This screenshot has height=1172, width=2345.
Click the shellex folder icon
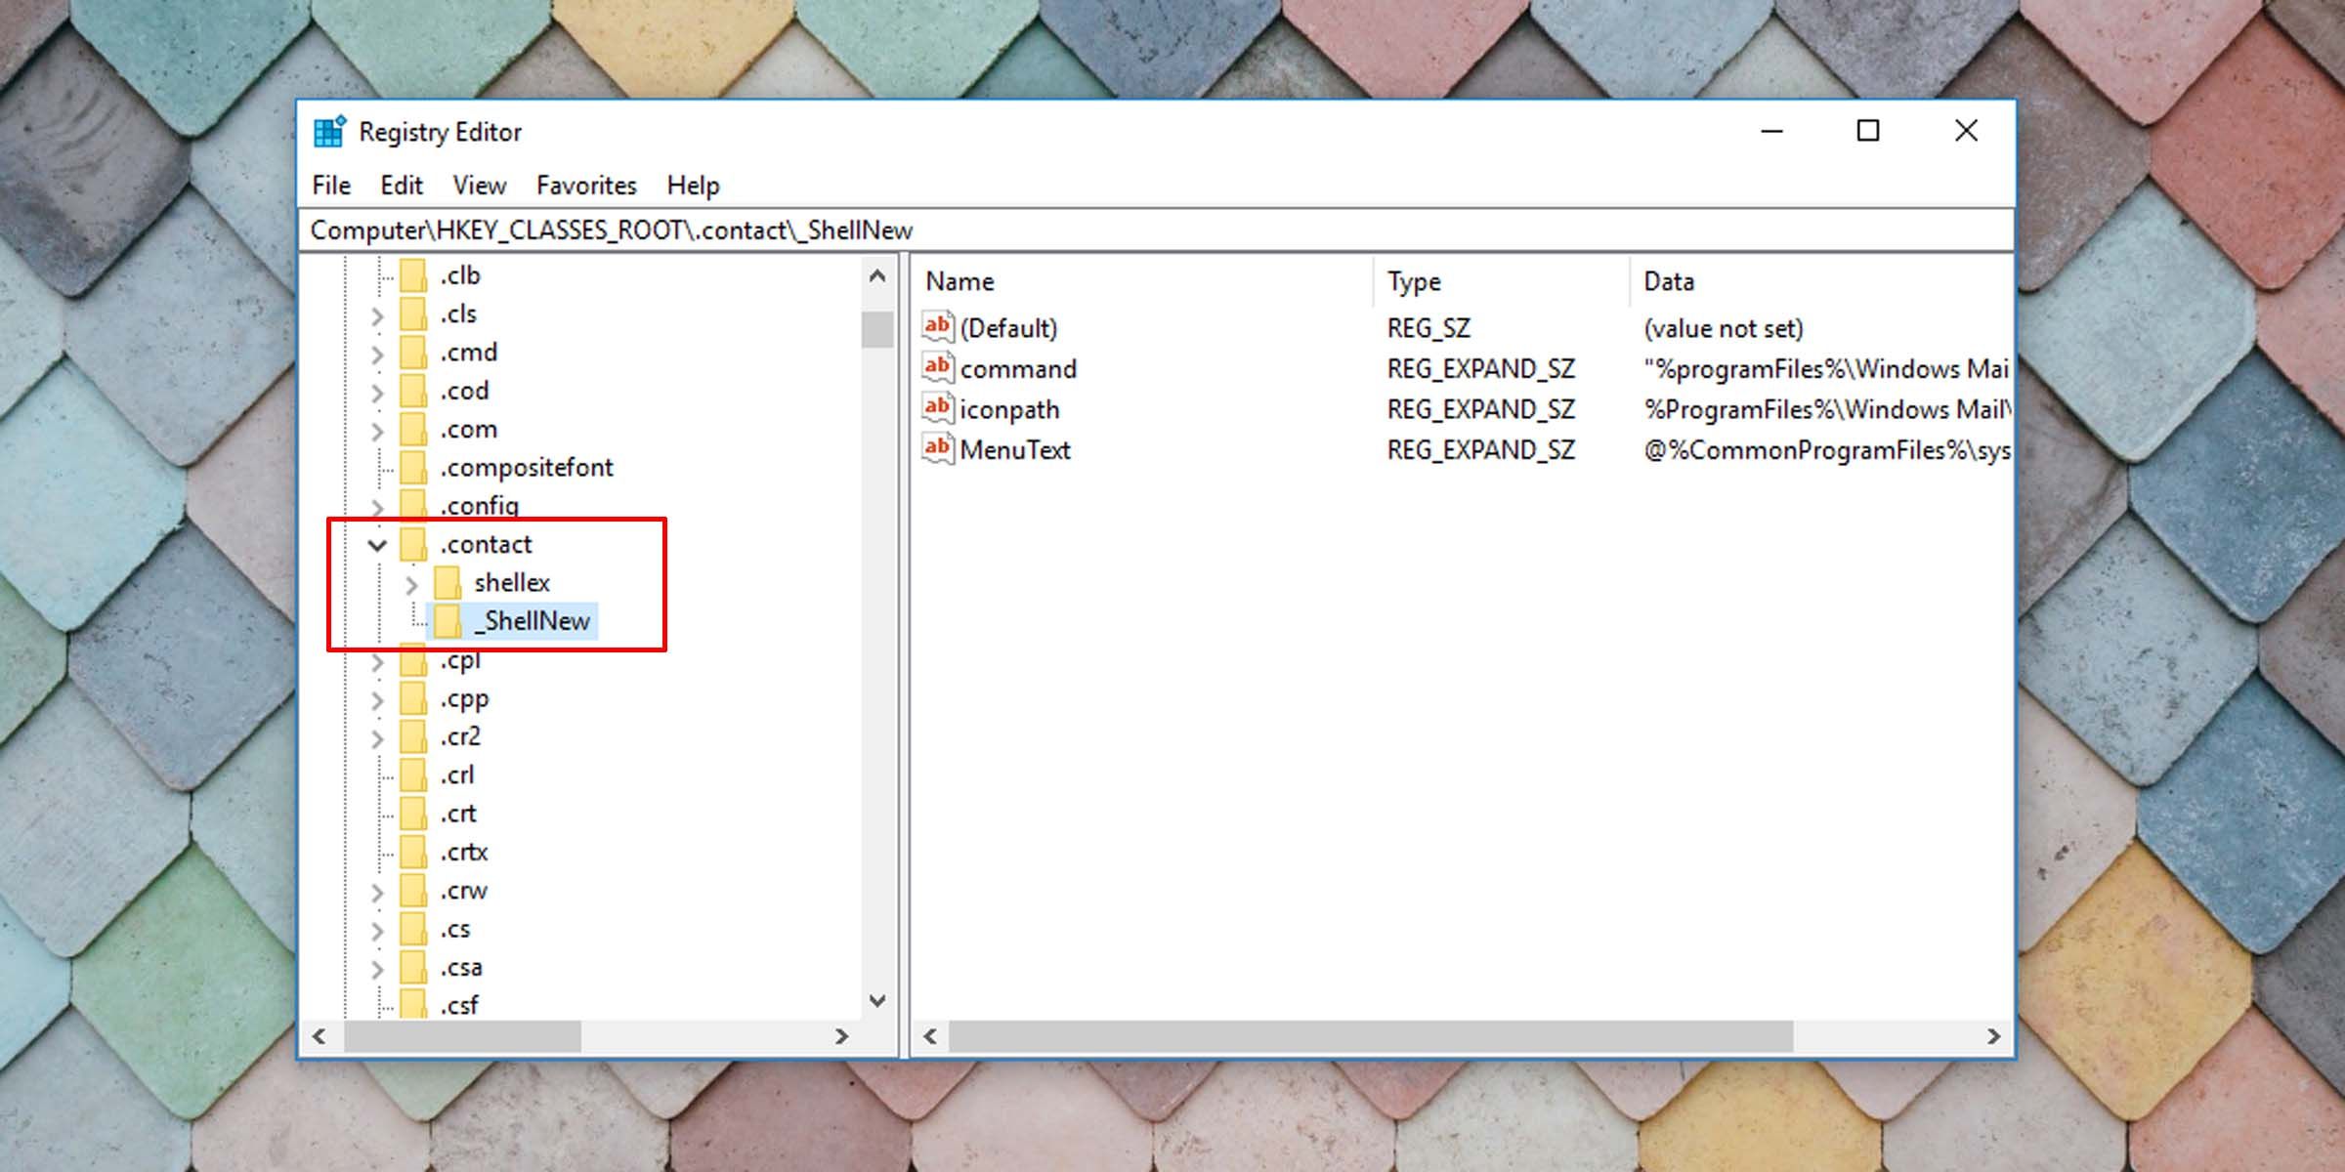pyautogui.click(x=448, y=582)
